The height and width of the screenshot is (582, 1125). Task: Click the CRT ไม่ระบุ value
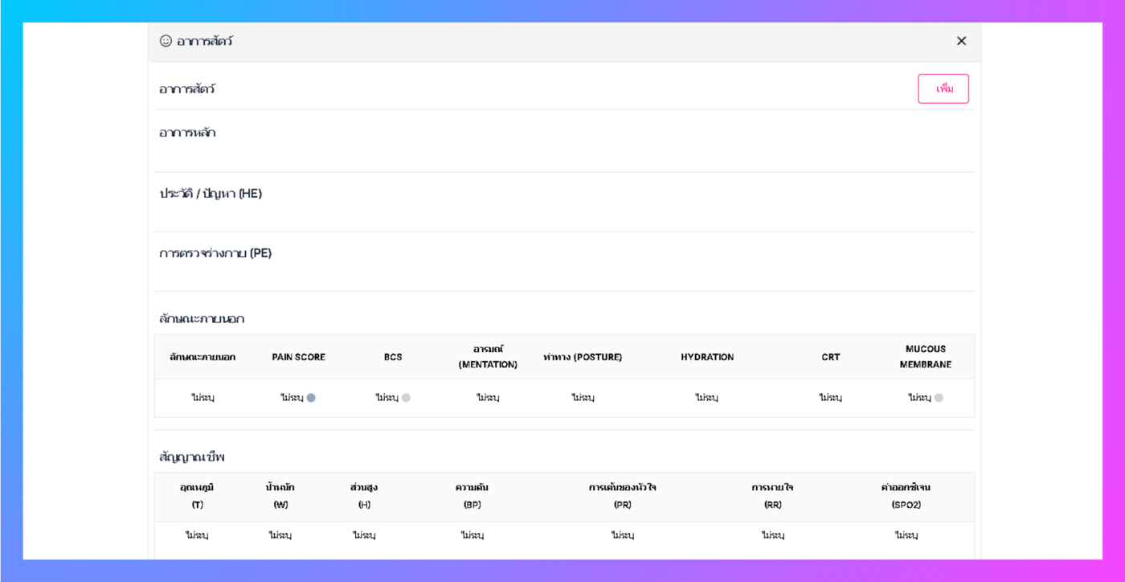830,398
